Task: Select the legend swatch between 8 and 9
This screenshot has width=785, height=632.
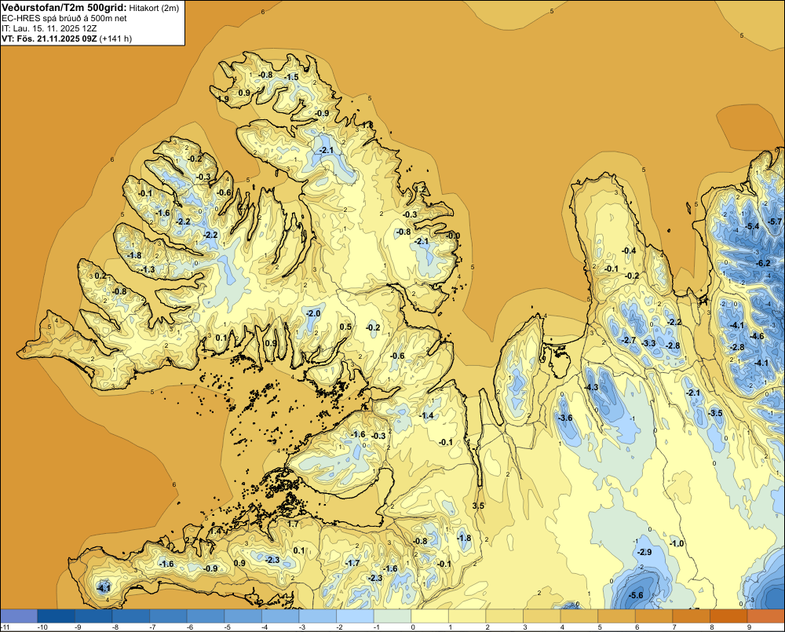Action: [729, 616]
